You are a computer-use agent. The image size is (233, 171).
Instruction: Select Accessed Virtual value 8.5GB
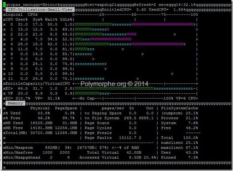click(x=135, y=157)
